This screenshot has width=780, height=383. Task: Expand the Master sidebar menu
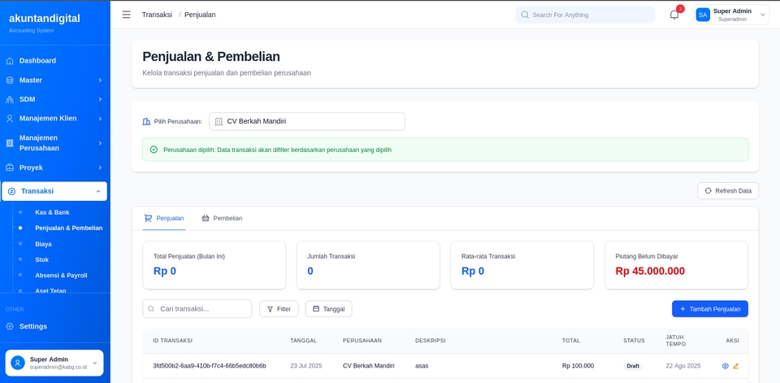(x=54, y=81)
